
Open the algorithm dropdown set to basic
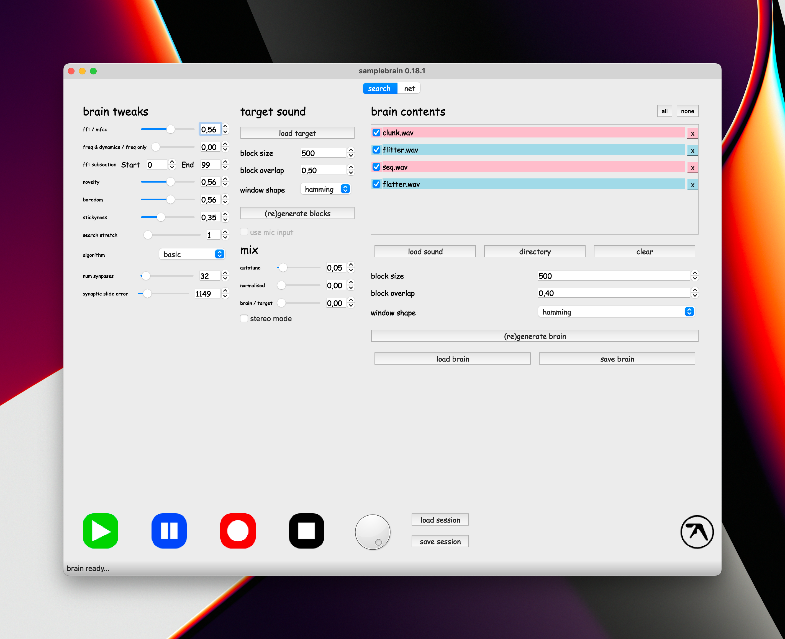[x=192, y=254]
